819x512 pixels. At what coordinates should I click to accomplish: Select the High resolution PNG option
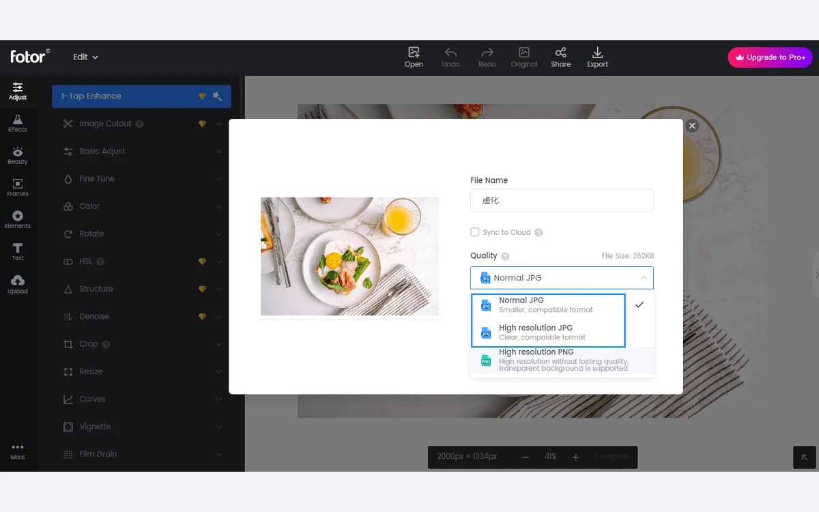coord(562,360)
